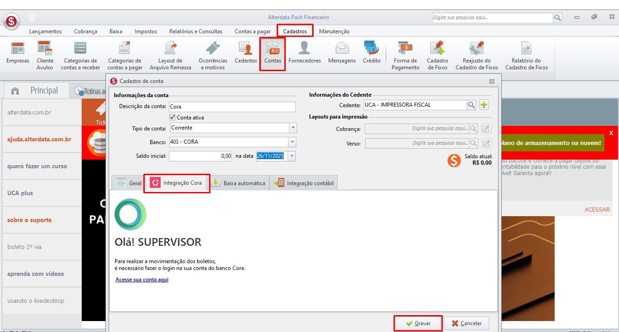Close the cloud storage red banner
This screenshot has width=619, height=332.
coord(611,133)
